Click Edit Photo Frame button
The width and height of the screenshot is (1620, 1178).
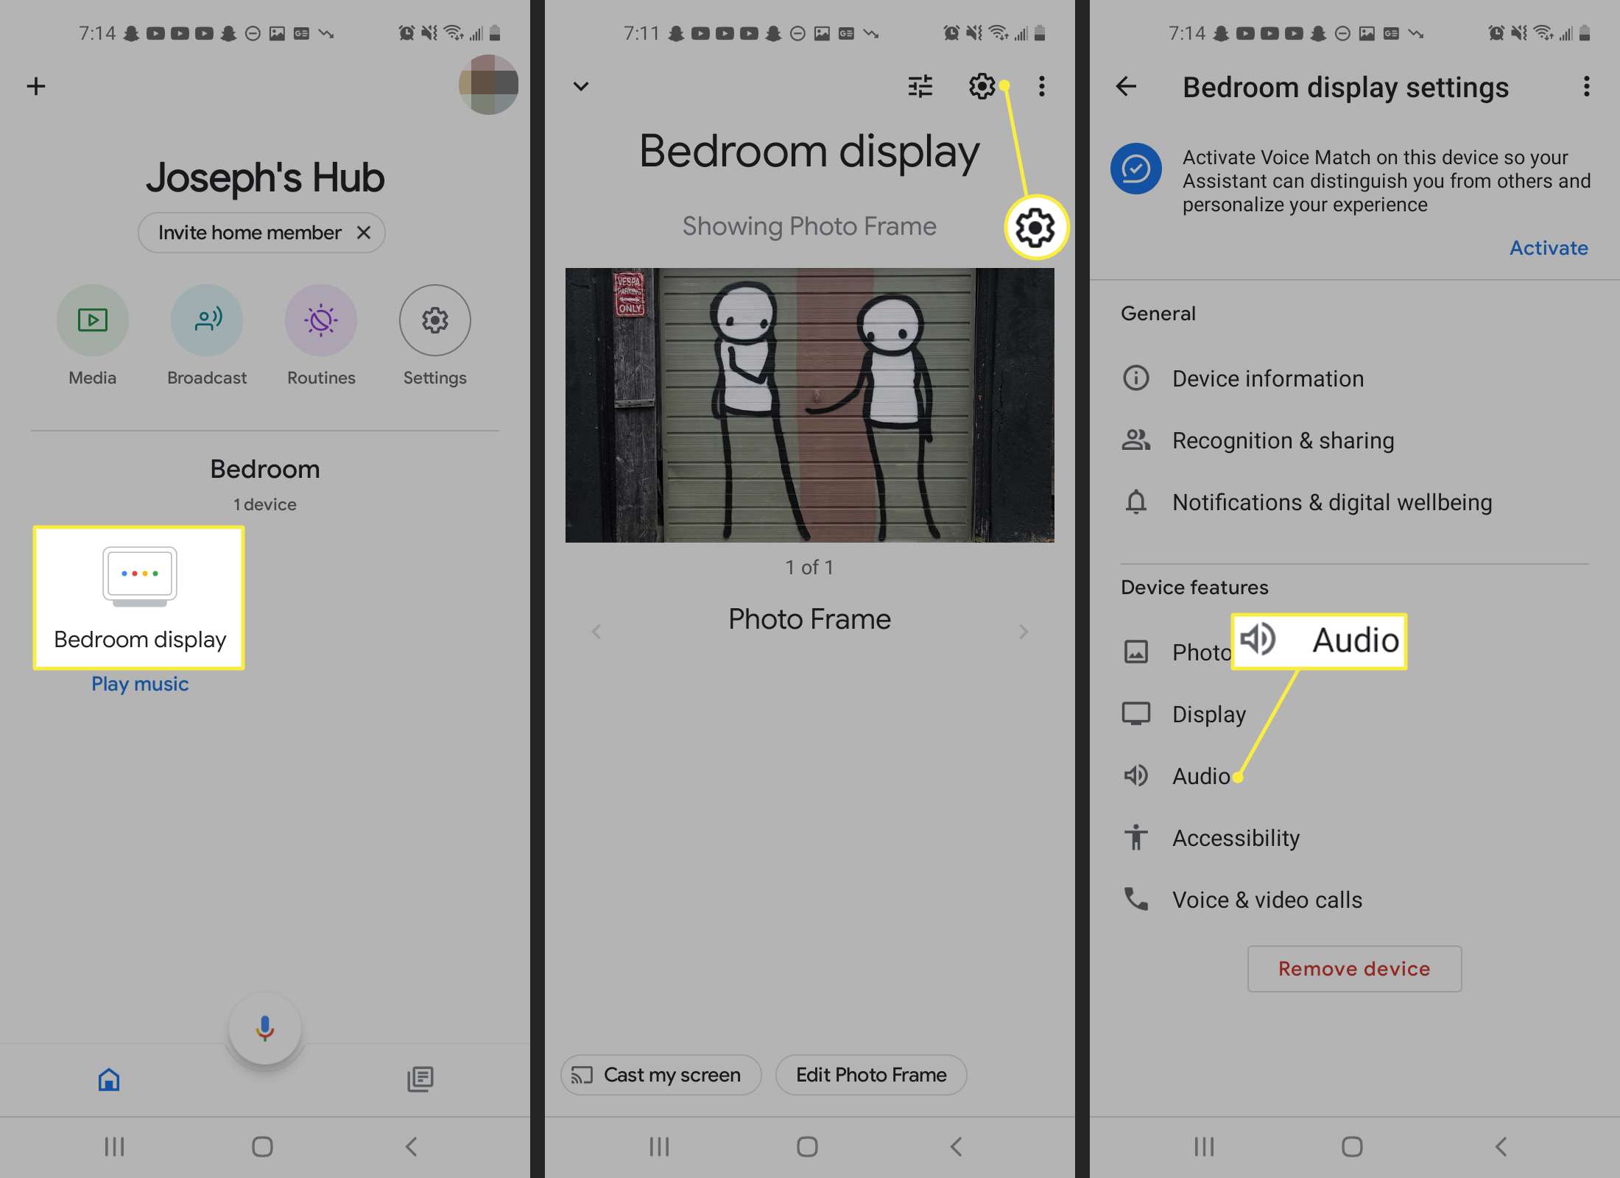(x=870, y=1073)
